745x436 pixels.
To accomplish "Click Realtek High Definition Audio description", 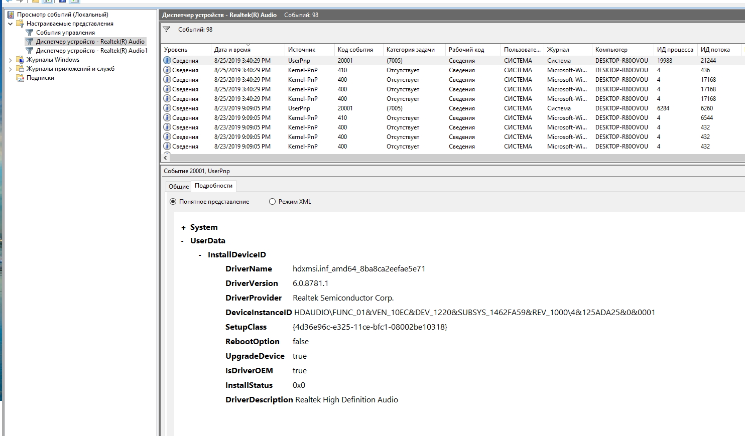I will pos(347,400).
